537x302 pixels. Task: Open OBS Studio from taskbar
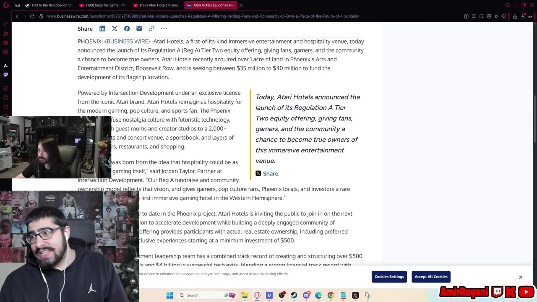click(x=282, y=295)
